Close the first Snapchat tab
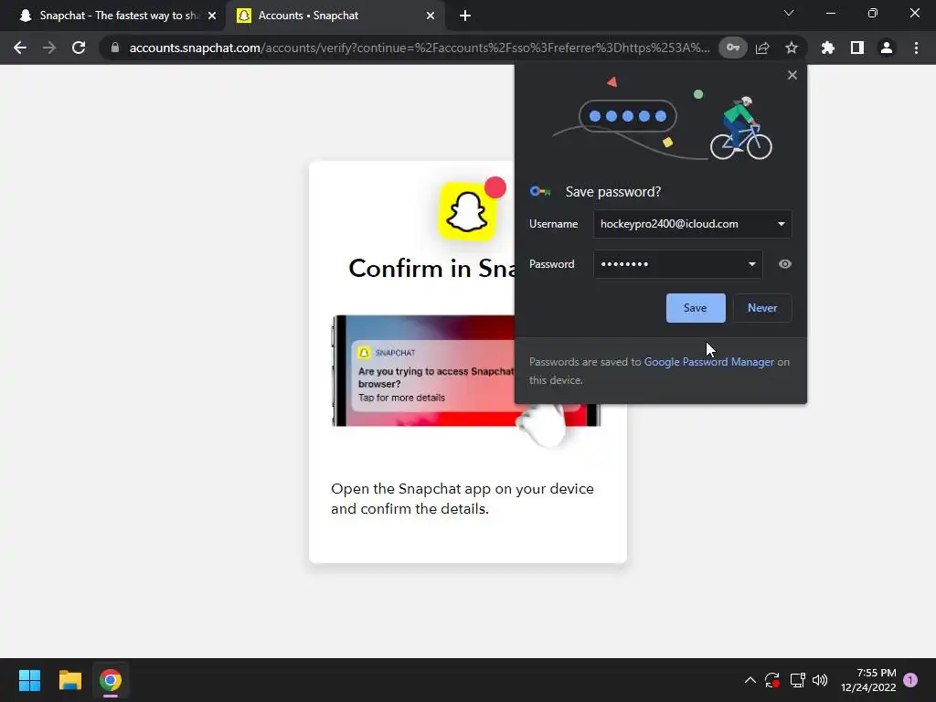 [212, 16]
